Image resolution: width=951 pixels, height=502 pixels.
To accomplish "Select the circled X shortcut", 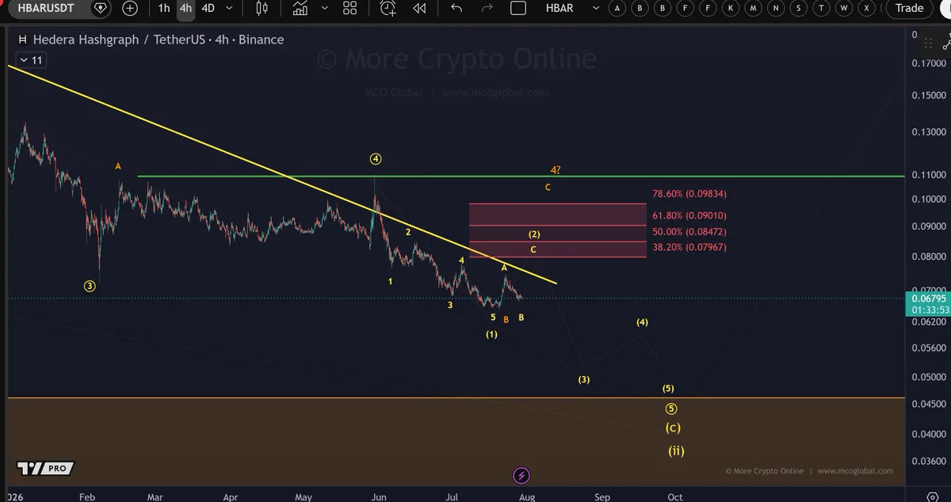I will [x=868, y=8].
